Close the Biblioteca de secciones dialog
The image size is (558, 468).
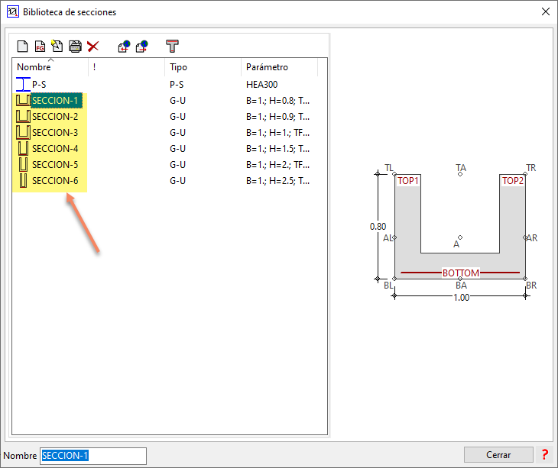545,11
